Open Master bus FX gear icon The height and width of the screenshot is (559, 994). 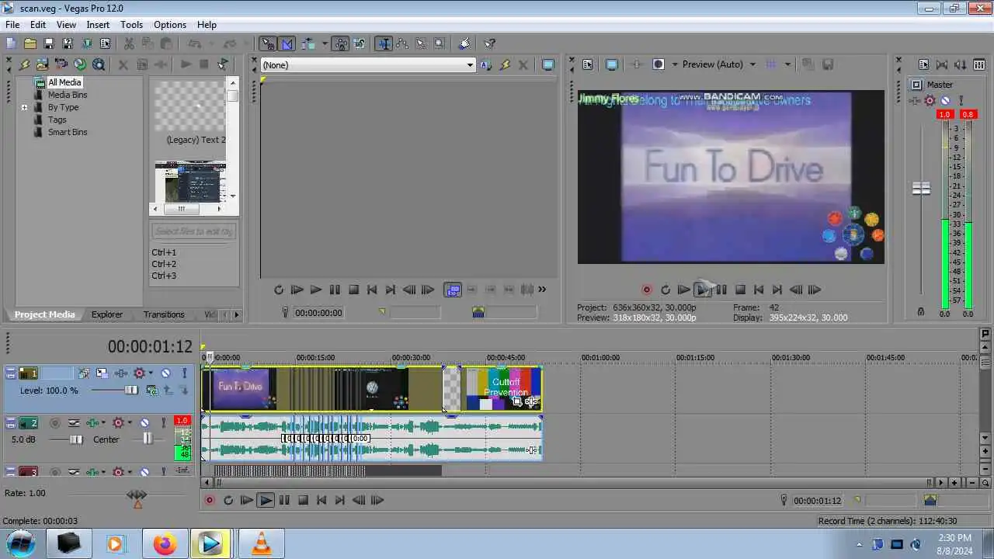[x=930, y=100]
